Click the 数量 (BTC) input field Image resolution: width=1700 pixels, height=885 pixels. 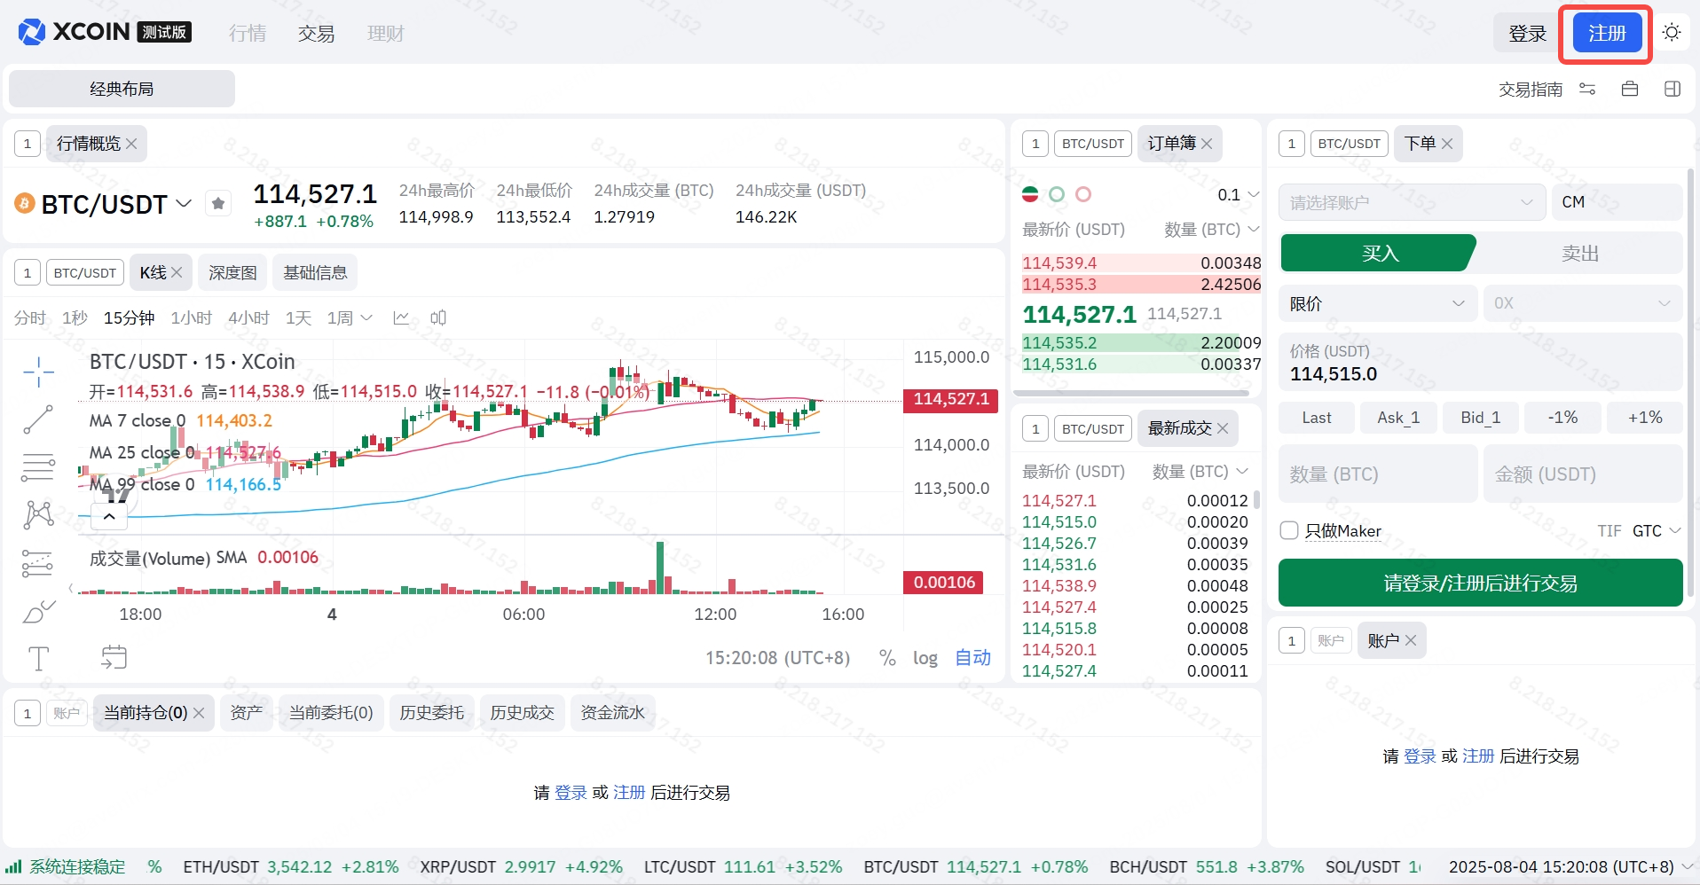pyautogui.click(x=1377, y=474)
